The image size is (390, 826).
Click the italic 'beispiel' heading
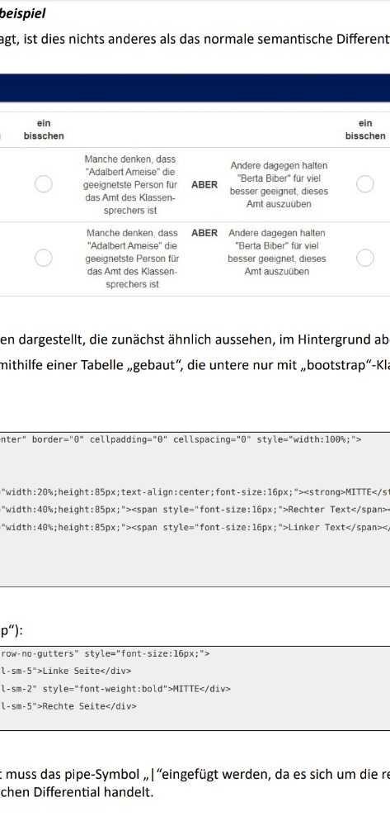click(x=22, y=14)
